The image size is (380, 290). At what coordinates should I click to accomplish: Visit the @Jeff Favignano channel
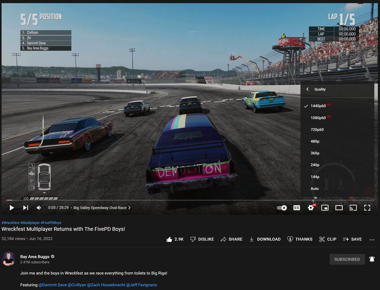[142, 285]
